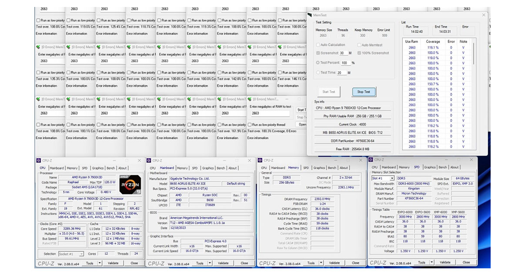Check 'Run as low priority thread' box
This screenshot has height=274, width=522.
tap(250, 125)
